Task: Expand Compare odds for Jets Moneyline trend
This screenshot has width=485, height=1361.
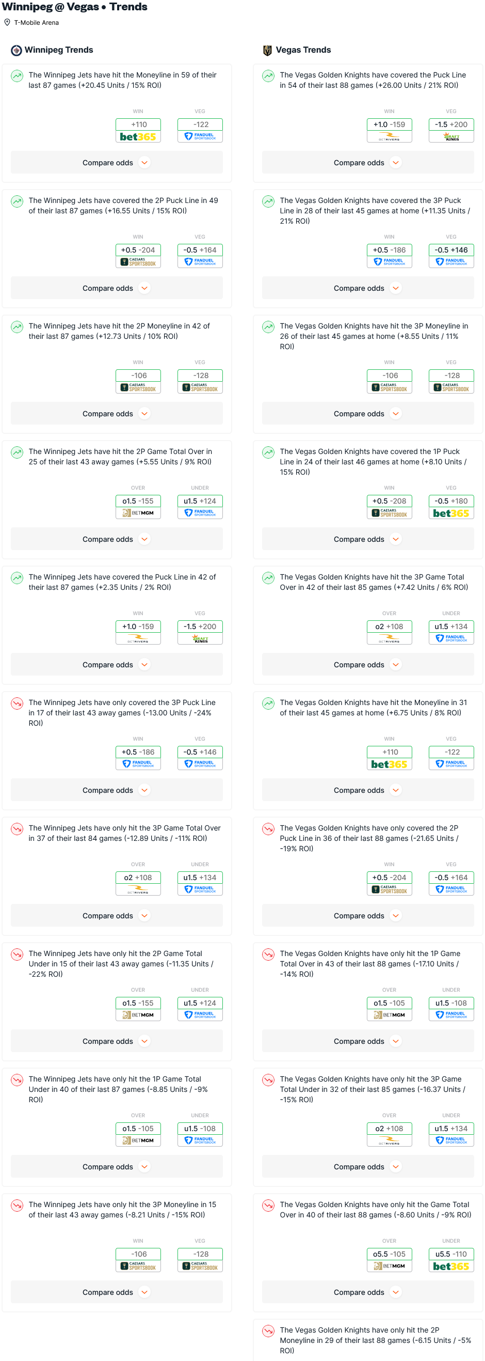Action: [x=117, y=163]
